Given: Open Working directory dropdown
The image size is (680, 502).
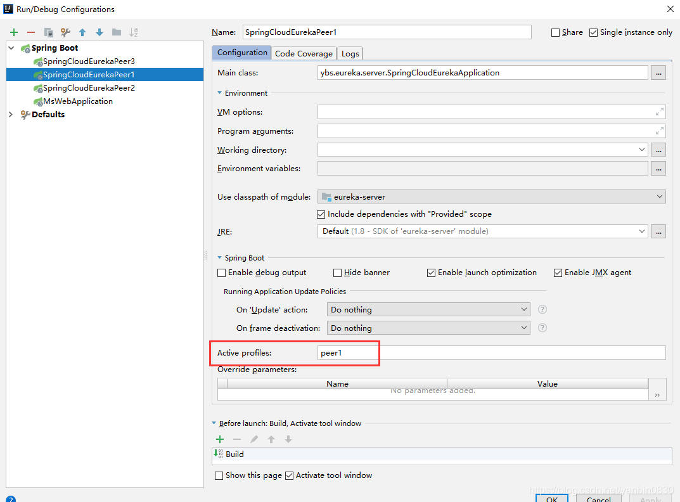Looking at the screenshot, I should [x=642, y=150].
